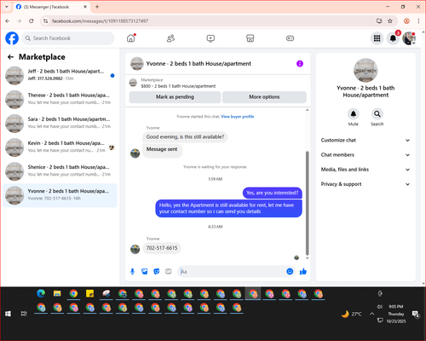Viewport: 426px width, 341px height.
Task: Open the Windows Start menu
Action: pos(8,314)
